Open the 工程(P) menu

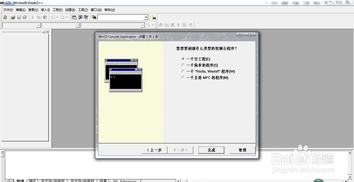[58, 10]
